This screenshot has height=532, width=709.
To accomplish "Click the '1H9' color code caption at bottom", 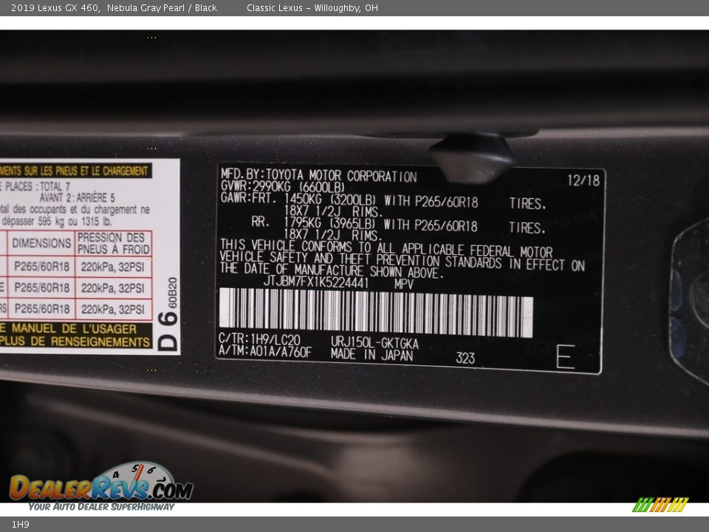I will pos(21,525).
